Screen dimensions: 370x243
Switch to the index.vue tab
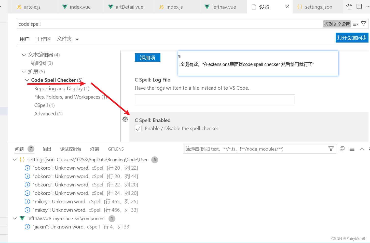[80, 7]
